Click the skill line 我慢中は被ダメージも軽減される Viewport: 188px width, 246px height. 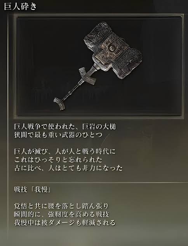click(x=65, y=223)
